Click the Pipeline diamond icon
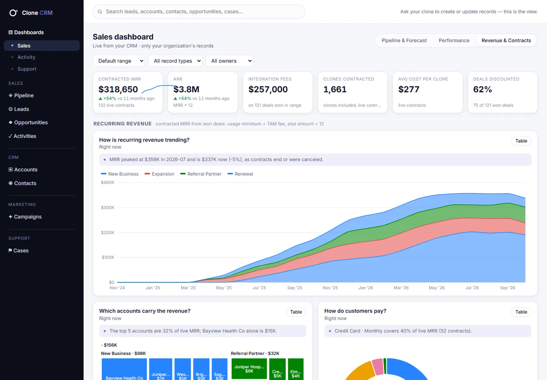The image size is (547, 380). pyautogui.click(x=11, y=95)
